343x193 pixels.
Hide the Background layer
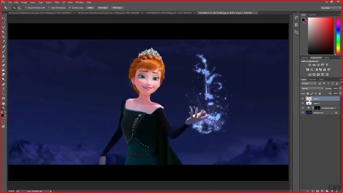pos(303,113)
